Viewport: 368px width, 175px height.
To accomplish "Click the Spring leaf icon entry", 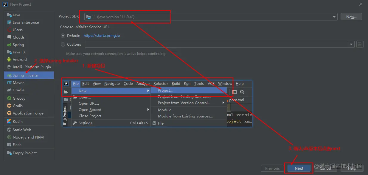I will [x=9, y=45].
